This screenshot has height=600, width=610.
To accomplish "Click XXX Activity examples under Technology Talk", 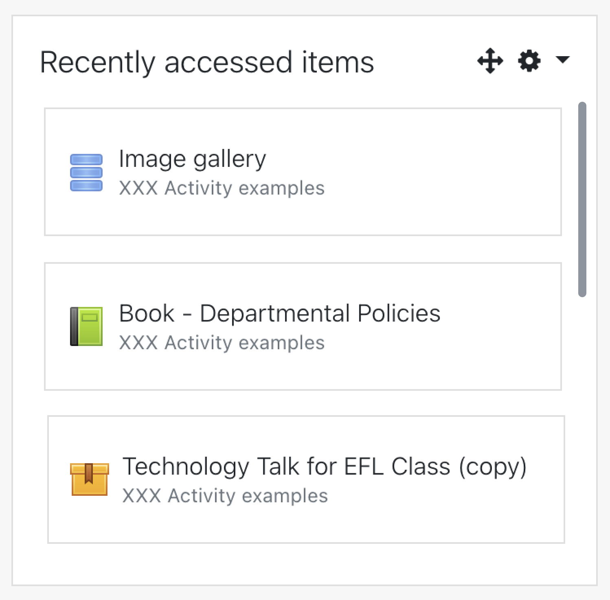I will pyautogui.click(x=225, y=496).
